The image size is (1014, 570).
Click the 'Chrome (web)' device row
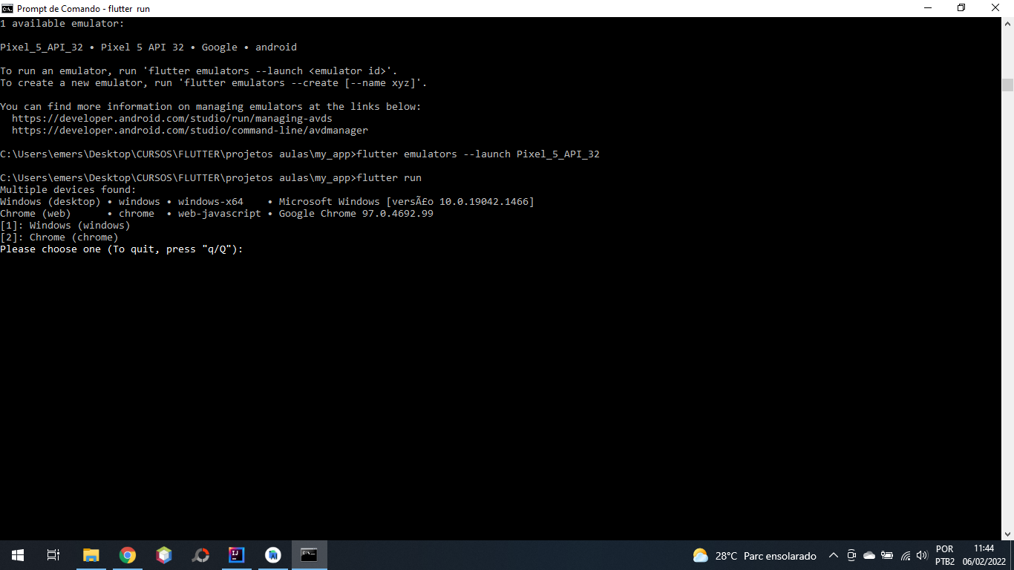[x=217, y=214]
